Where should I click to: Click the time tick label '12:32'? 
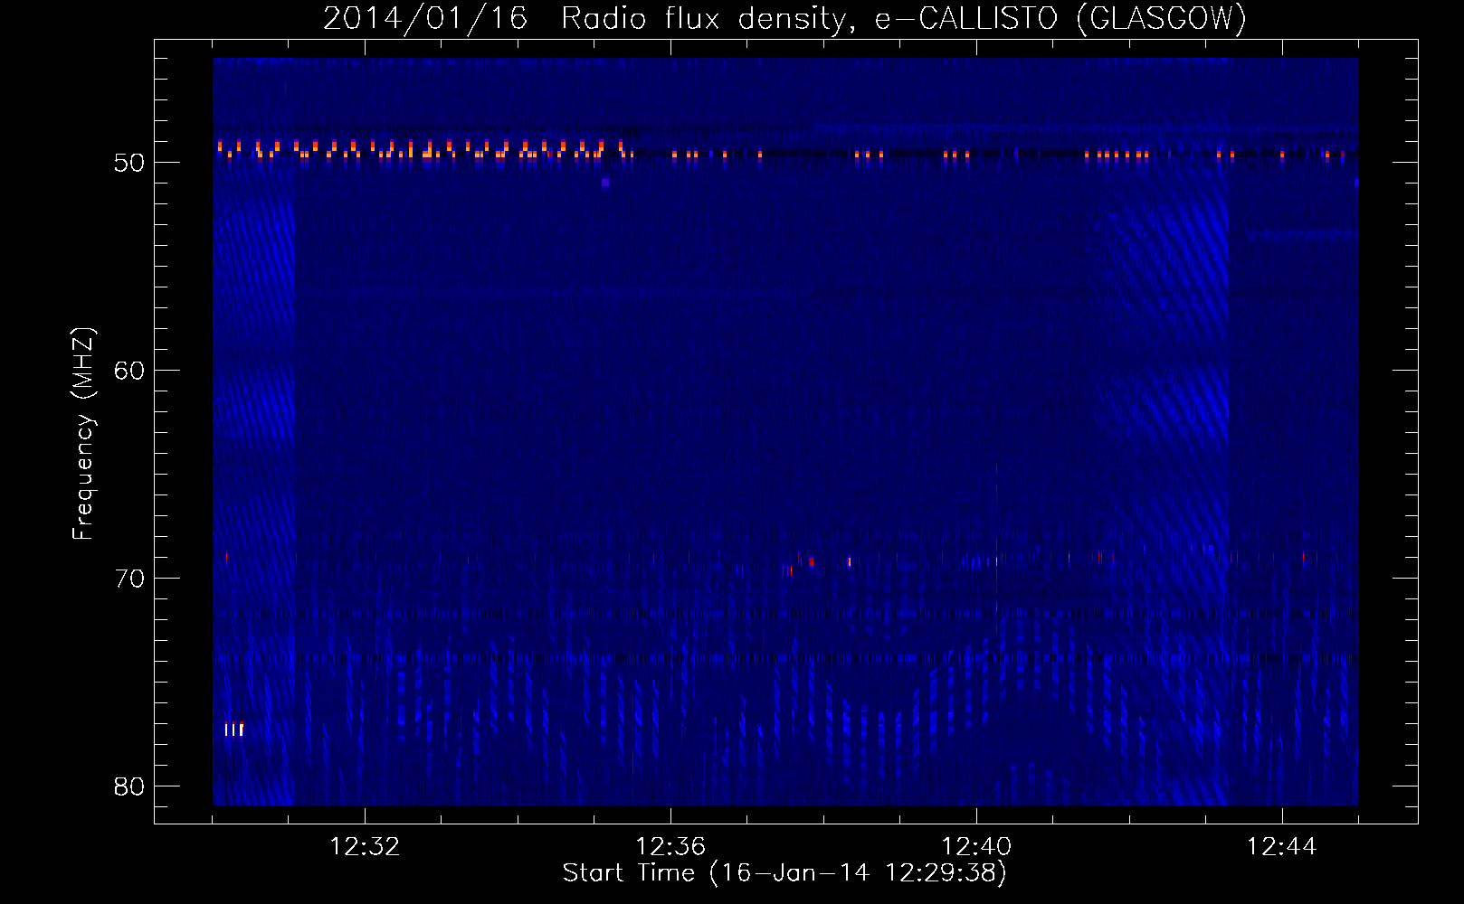[365, 847]
